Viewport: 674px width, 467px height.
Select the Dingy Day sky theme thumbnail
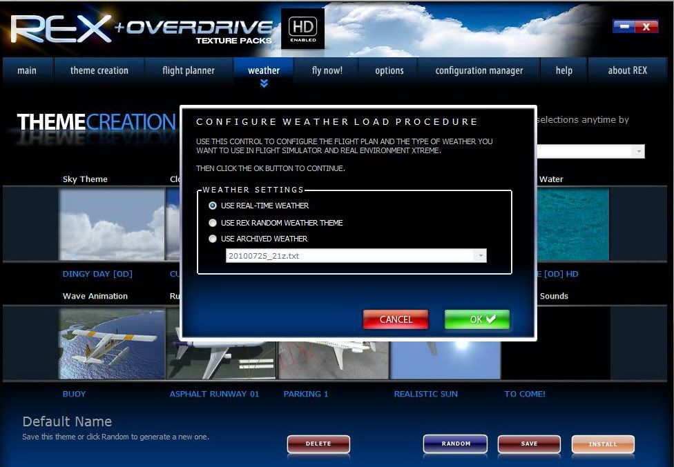112,224
